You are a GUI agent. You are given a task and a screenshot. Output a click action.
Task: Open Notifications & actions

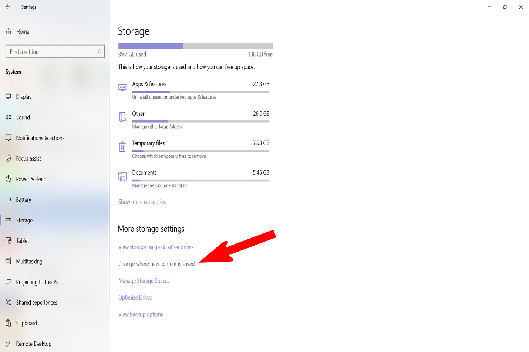point(40,138)
